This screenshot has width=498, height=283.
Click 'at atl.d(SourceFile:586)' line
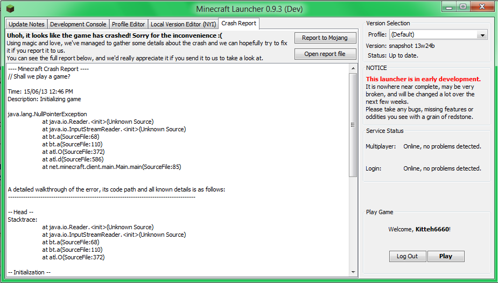(x=73, y=159)
